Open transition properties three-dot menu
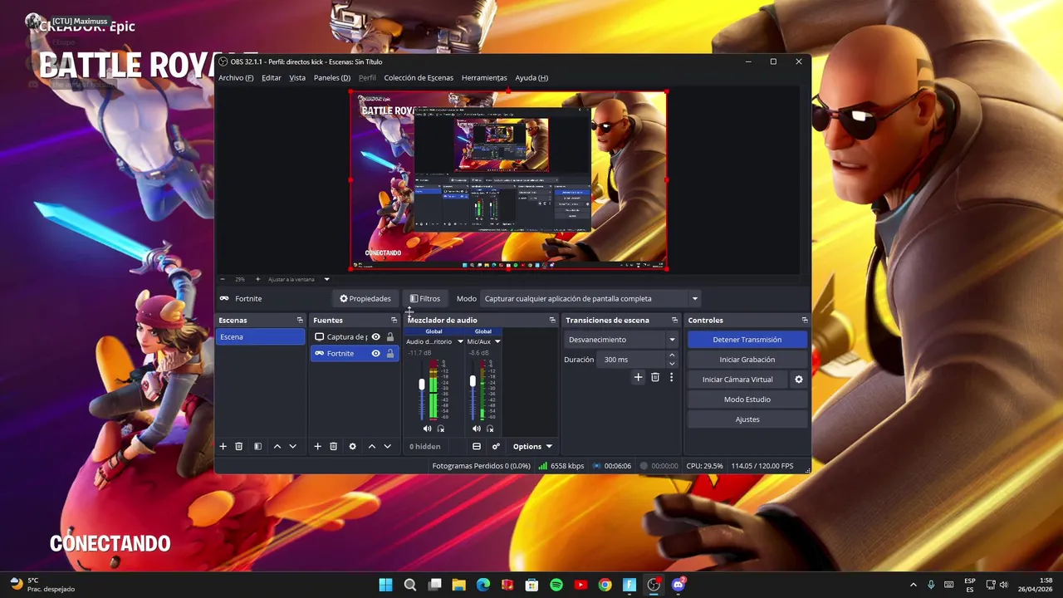The width and height of the screenshot is (1063, 598). coord(671,377)
